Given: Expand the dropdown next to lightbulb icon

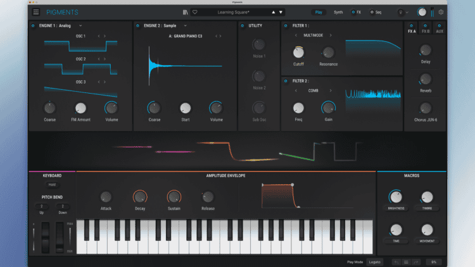Looking at the screenshot, I should 407,13.
